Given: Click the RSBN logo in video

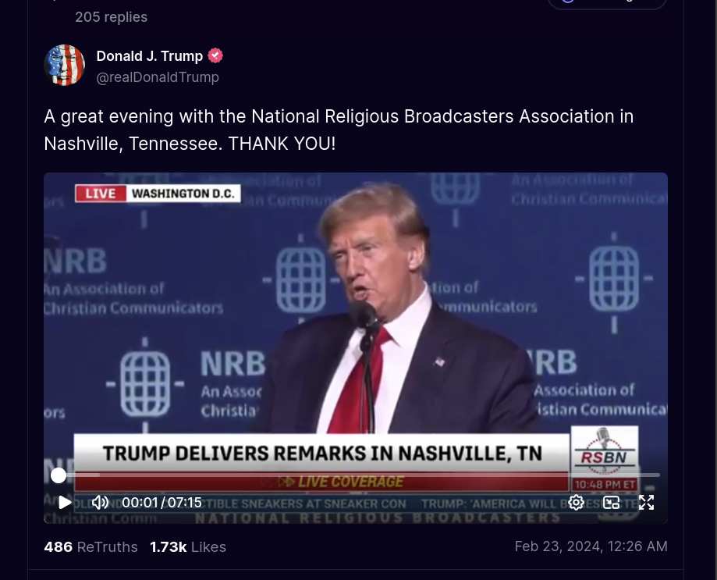Looking at the screenshot, I should click(x=604, y=452).
